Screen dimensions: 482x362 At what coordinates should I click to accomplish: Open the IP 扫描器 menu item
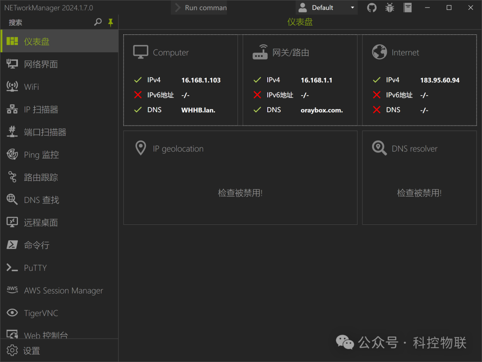(59, 109)
